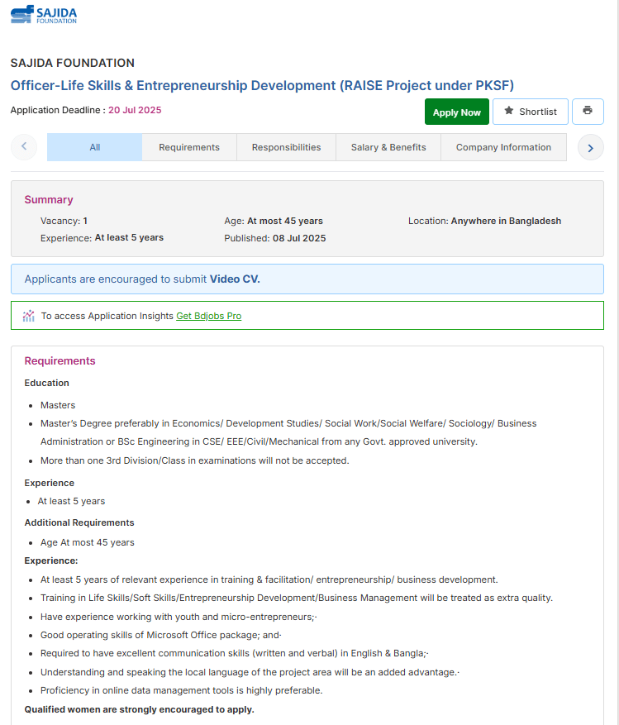Image resolution: width=619 pixels, height=725 pixels.
Task: Click the Sajida Foundation logo
Action: pyautogui.click(x=45, y=14)
